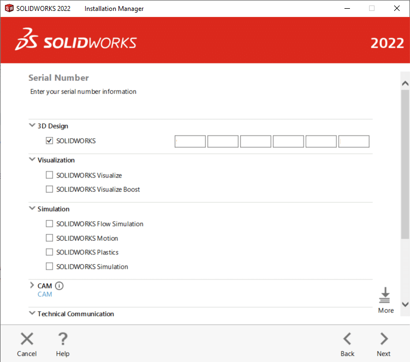Go back using the Back arrow icon

347,339
